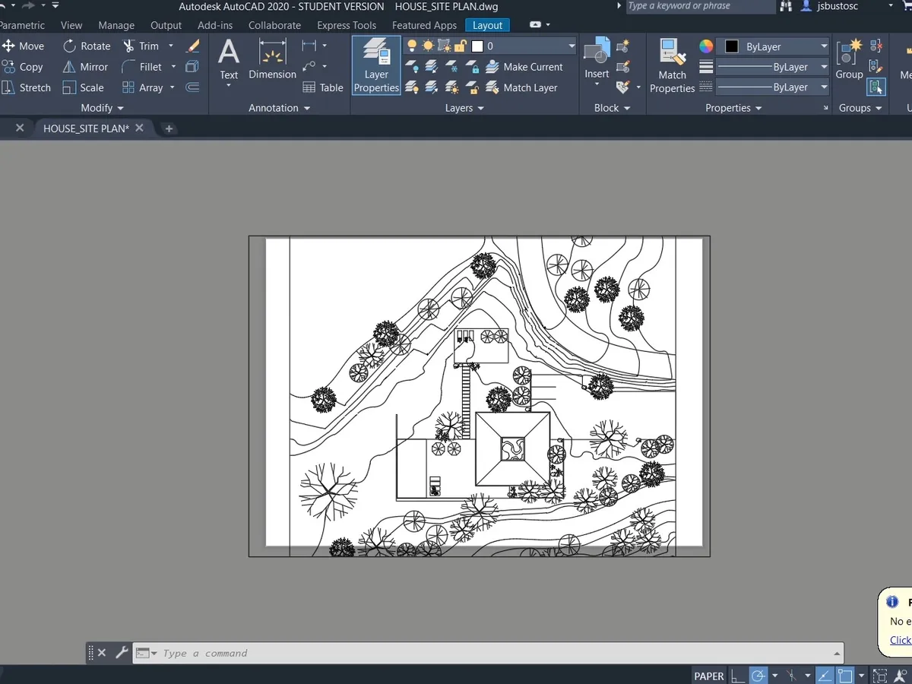The image size is (912, 684).
Task: Expand the Modify panel options
Action: coord(101,107)
